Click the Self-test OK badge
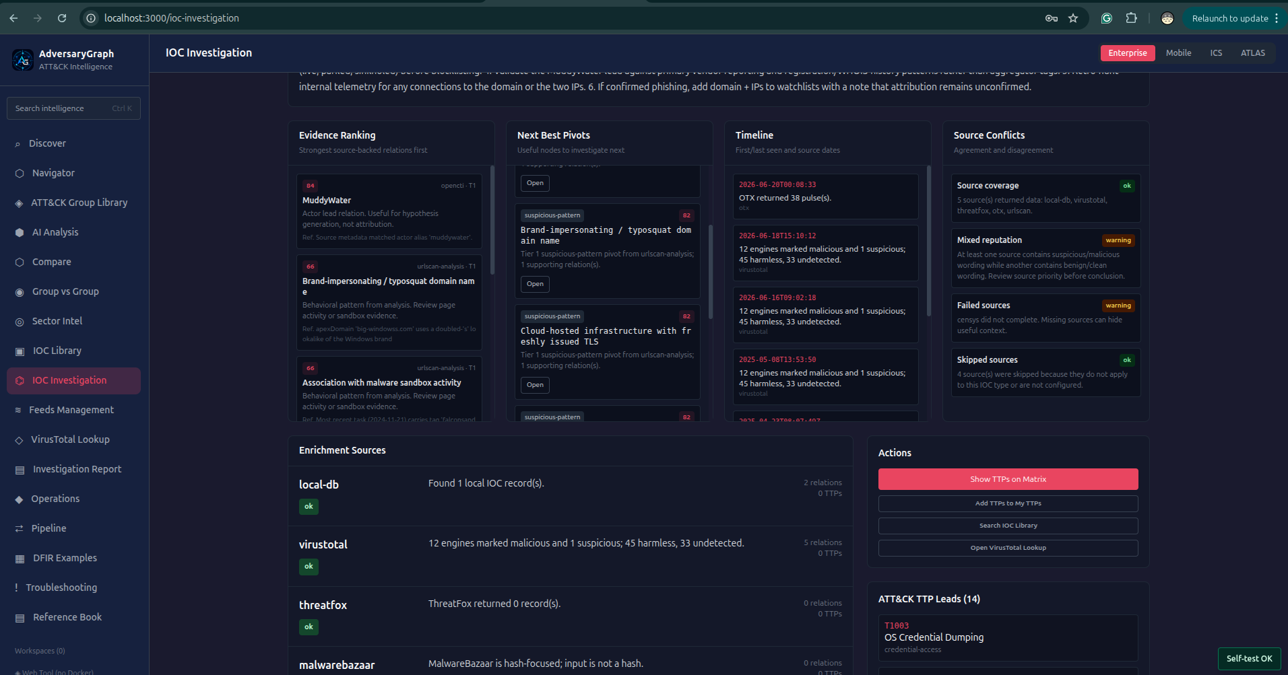The height and width of the screenshot is (675, 1288). [1249, 659]
